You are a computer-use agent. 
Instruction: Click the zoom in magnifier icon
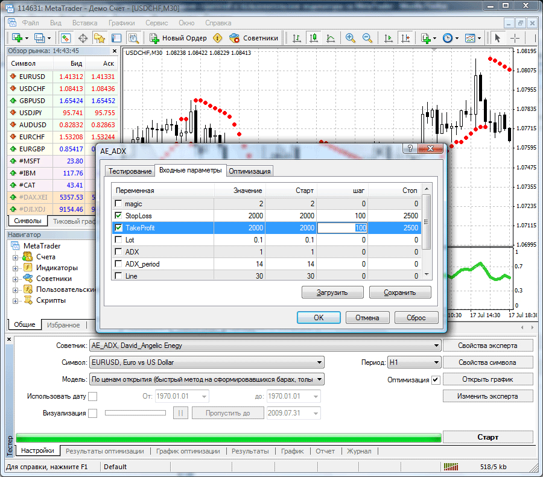pyautogui.click(x=351, y=38)
